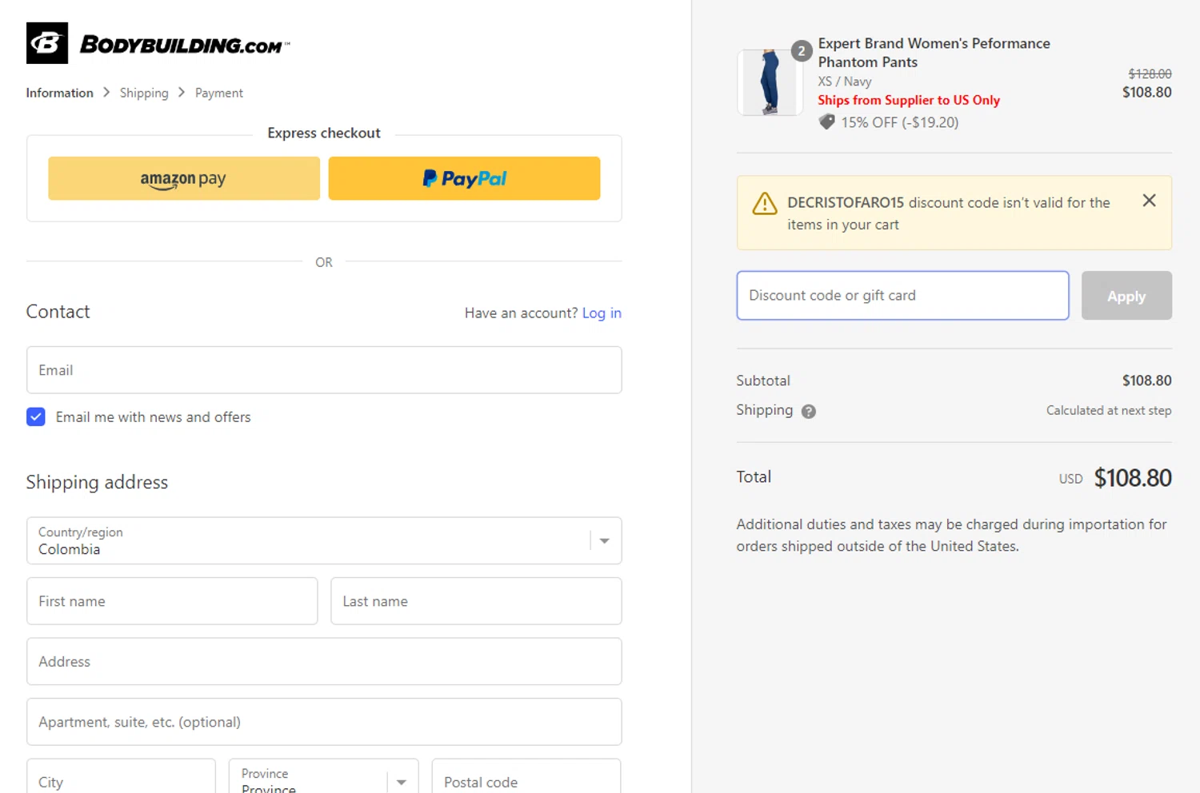Click the quantity badge on product image

coord(802,51)
